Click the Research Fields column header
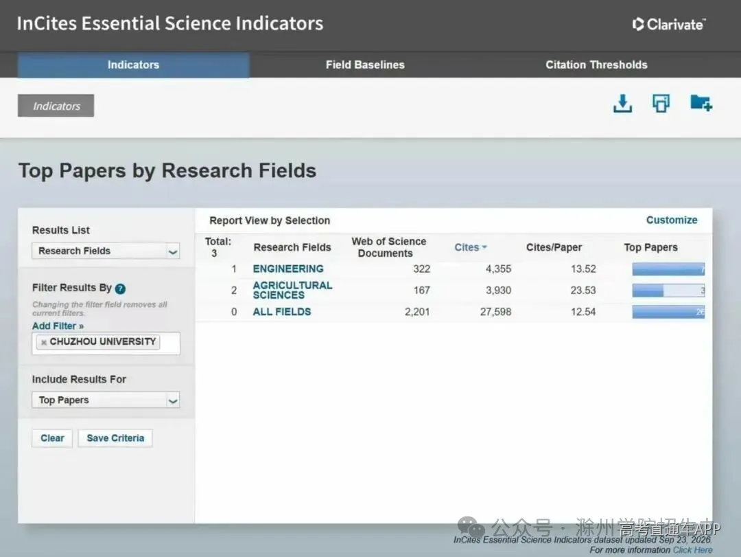Viewport: 741px width, 557px height. (292, 247)
